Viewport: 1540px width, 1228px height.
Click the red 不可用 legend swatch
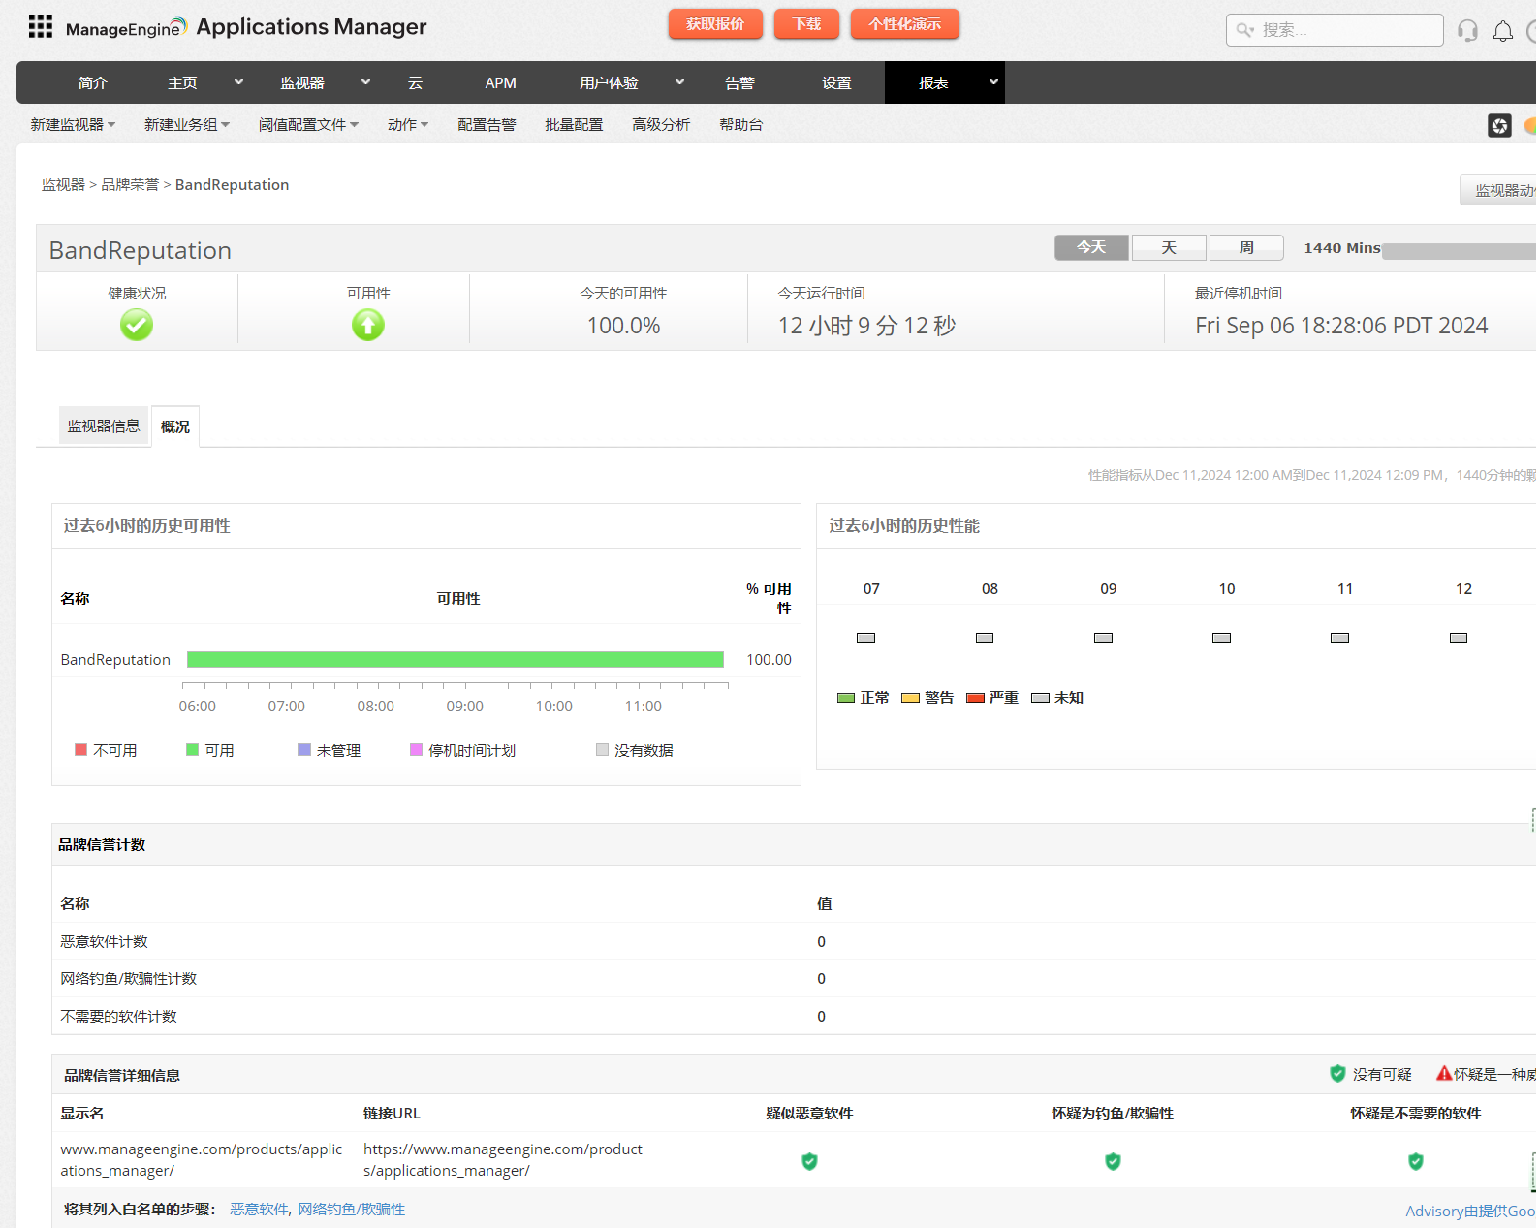pos(81,750)
